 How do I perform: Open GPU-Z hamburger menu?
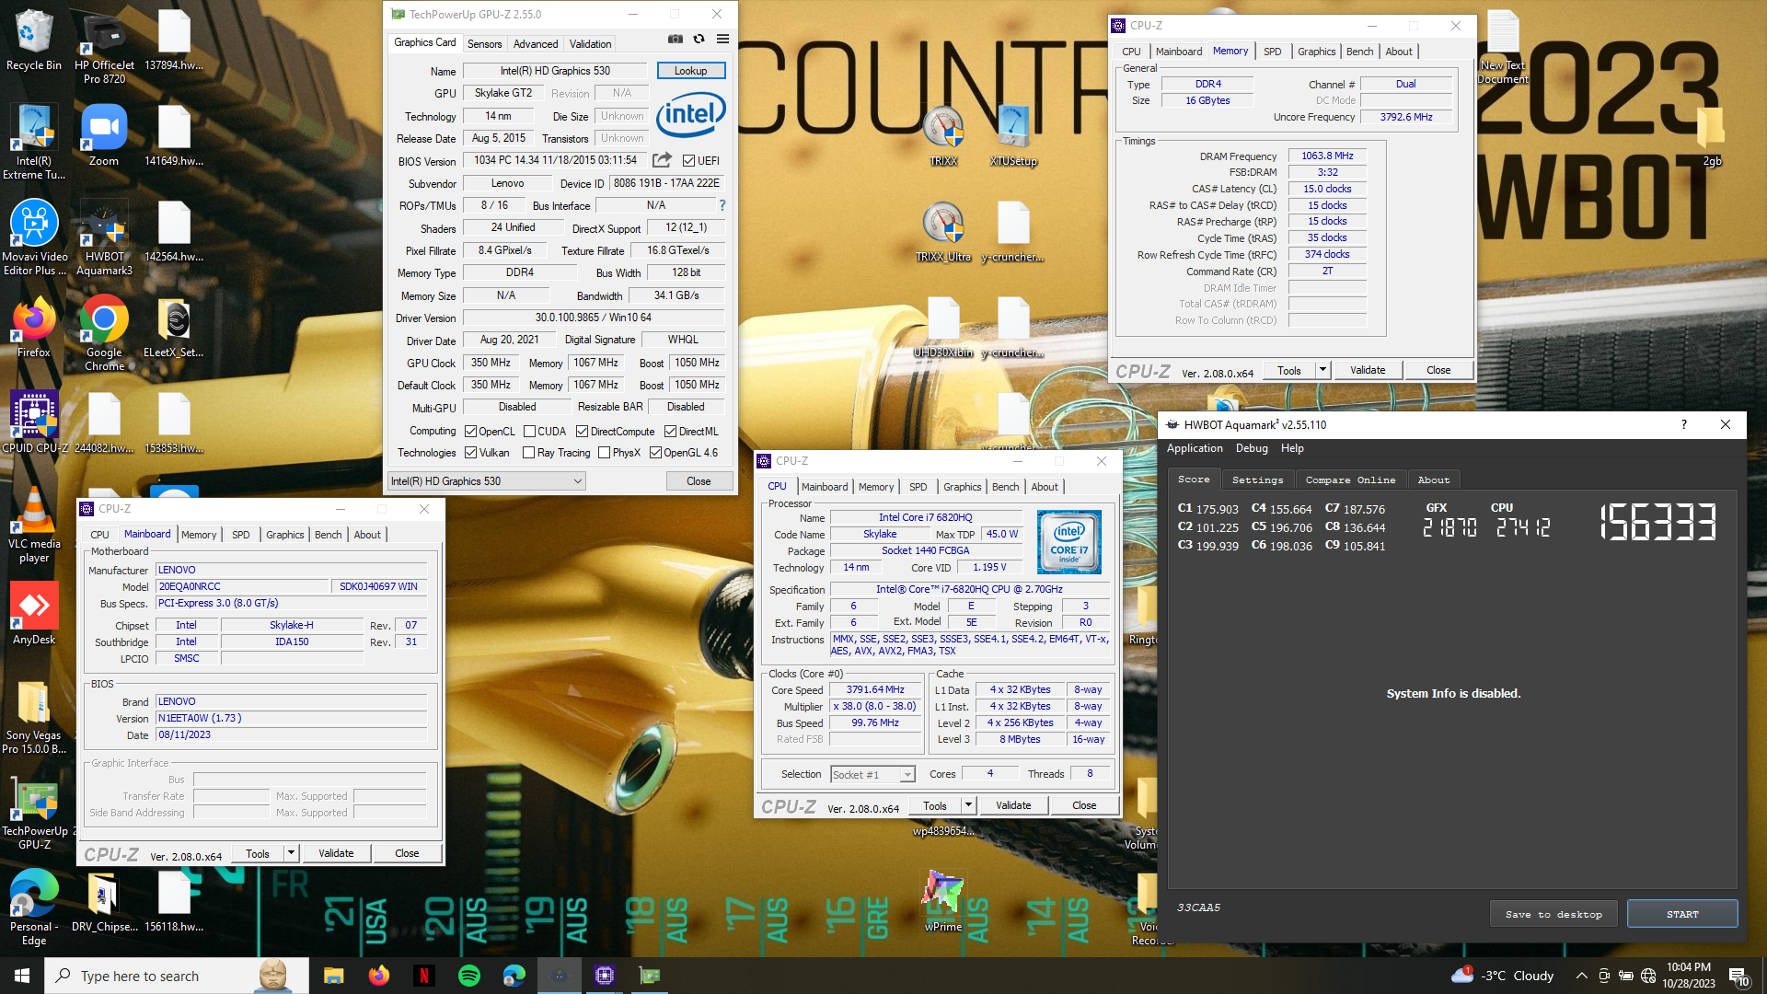(723, 40)
